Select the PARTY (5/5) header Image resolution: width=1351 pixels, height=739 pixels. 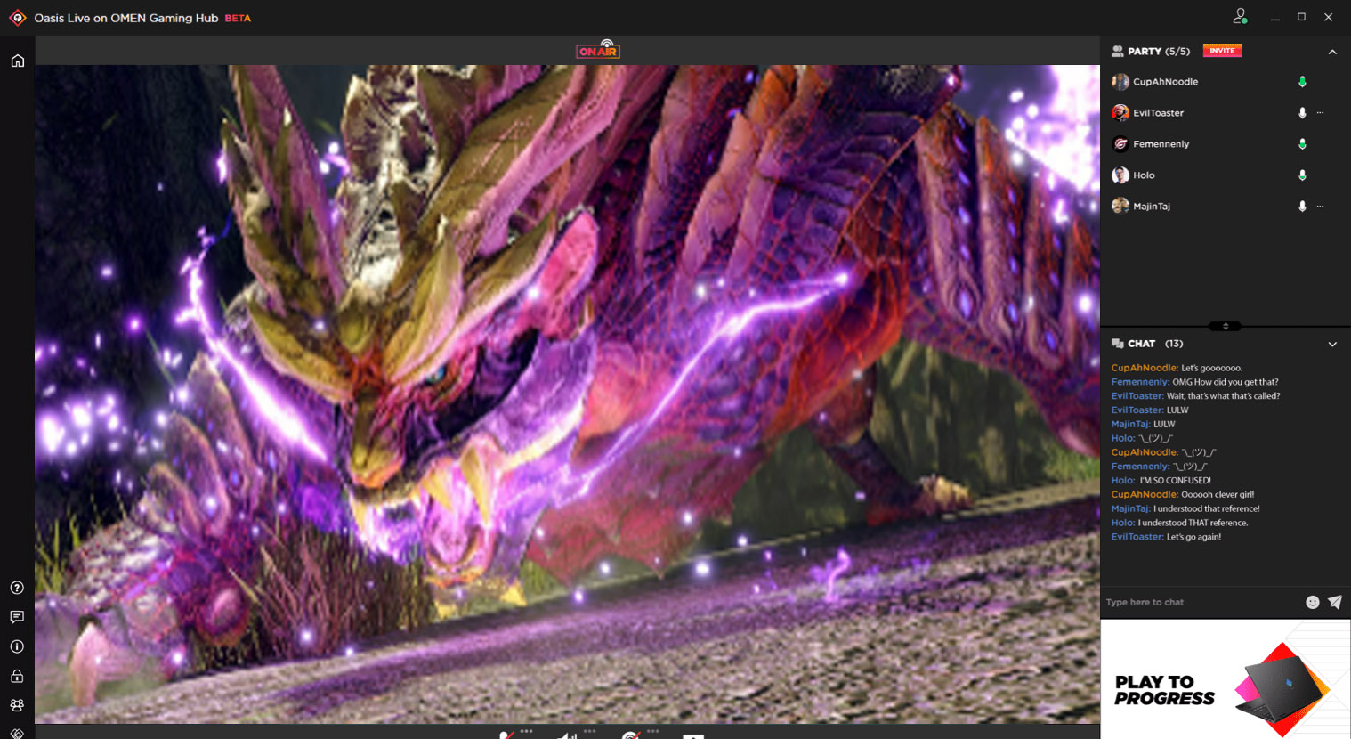click(x=1159, y=52)
